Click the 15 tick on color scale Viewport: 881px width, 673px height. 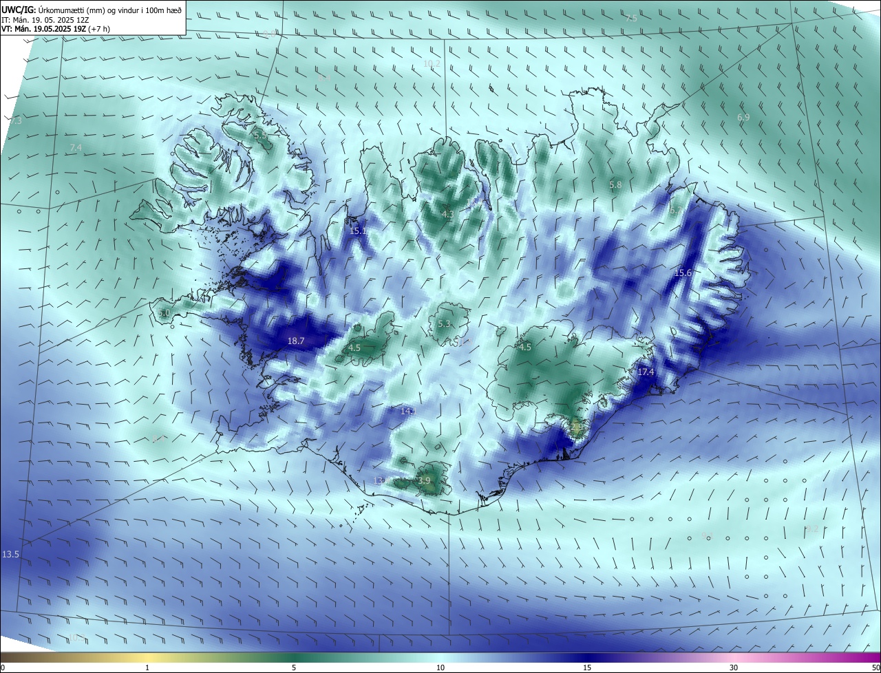(x=587, y=667)
